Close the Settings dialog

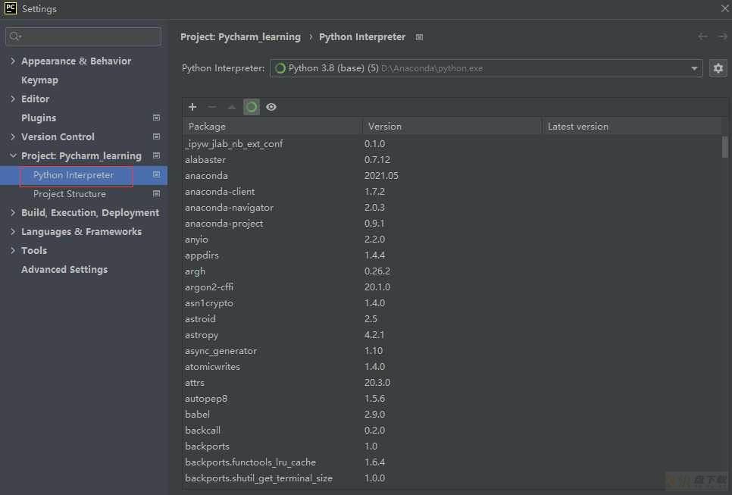coord(724,8)
